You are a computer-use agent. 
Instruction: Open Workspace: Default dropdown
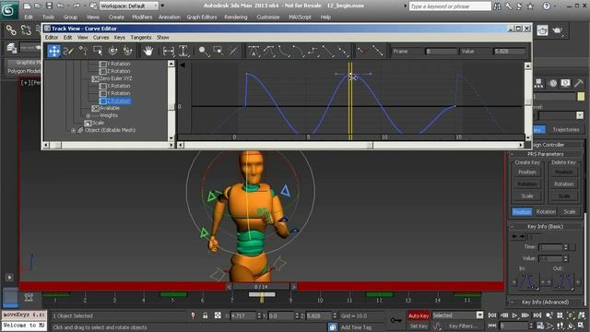point(129,6)
